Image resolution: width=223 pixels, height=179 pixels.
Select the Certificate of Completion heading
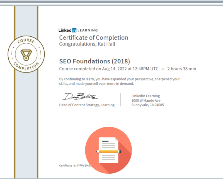(x=94, y=38)
